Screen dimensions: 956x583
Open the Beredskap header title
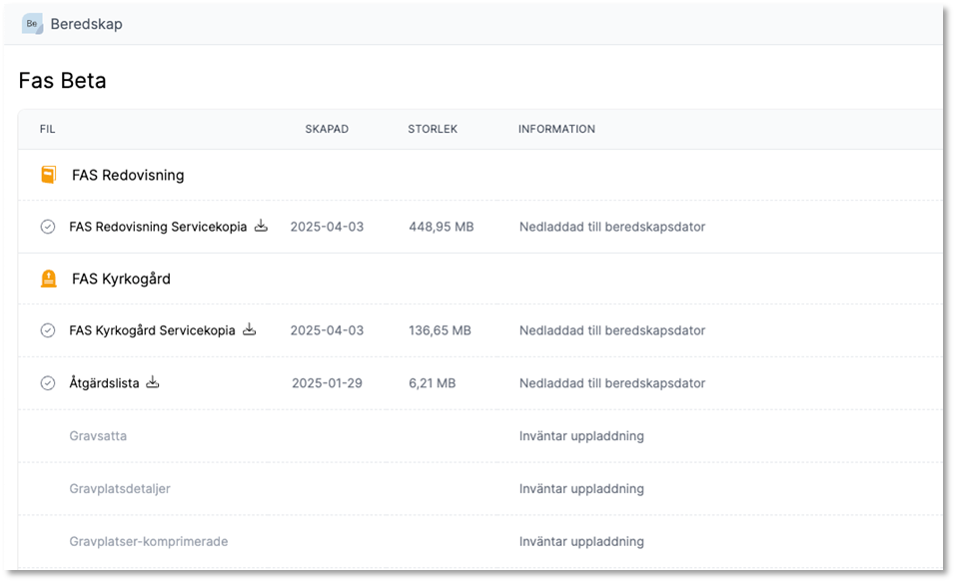coord(86,24)
